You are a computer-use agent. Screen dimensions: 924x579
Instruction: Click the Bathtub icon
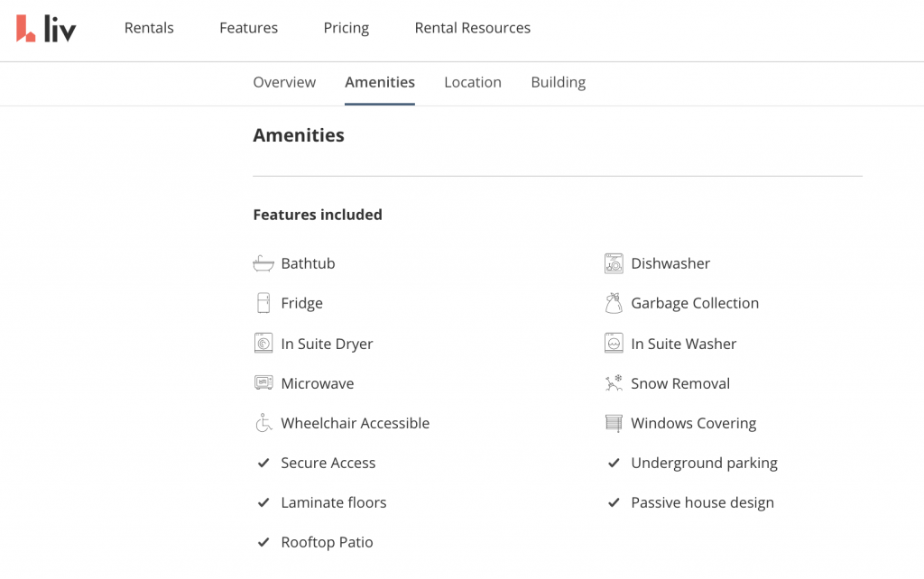tap(263, 263)
